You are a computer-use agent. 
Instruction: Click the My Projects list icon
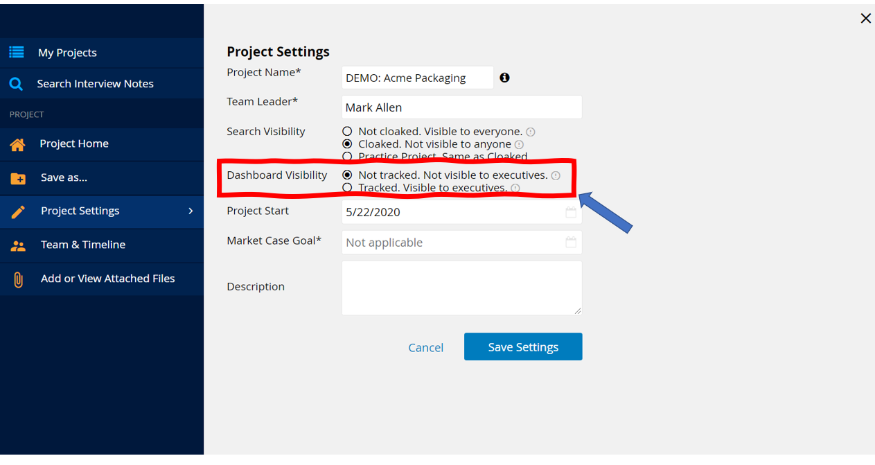17,52
